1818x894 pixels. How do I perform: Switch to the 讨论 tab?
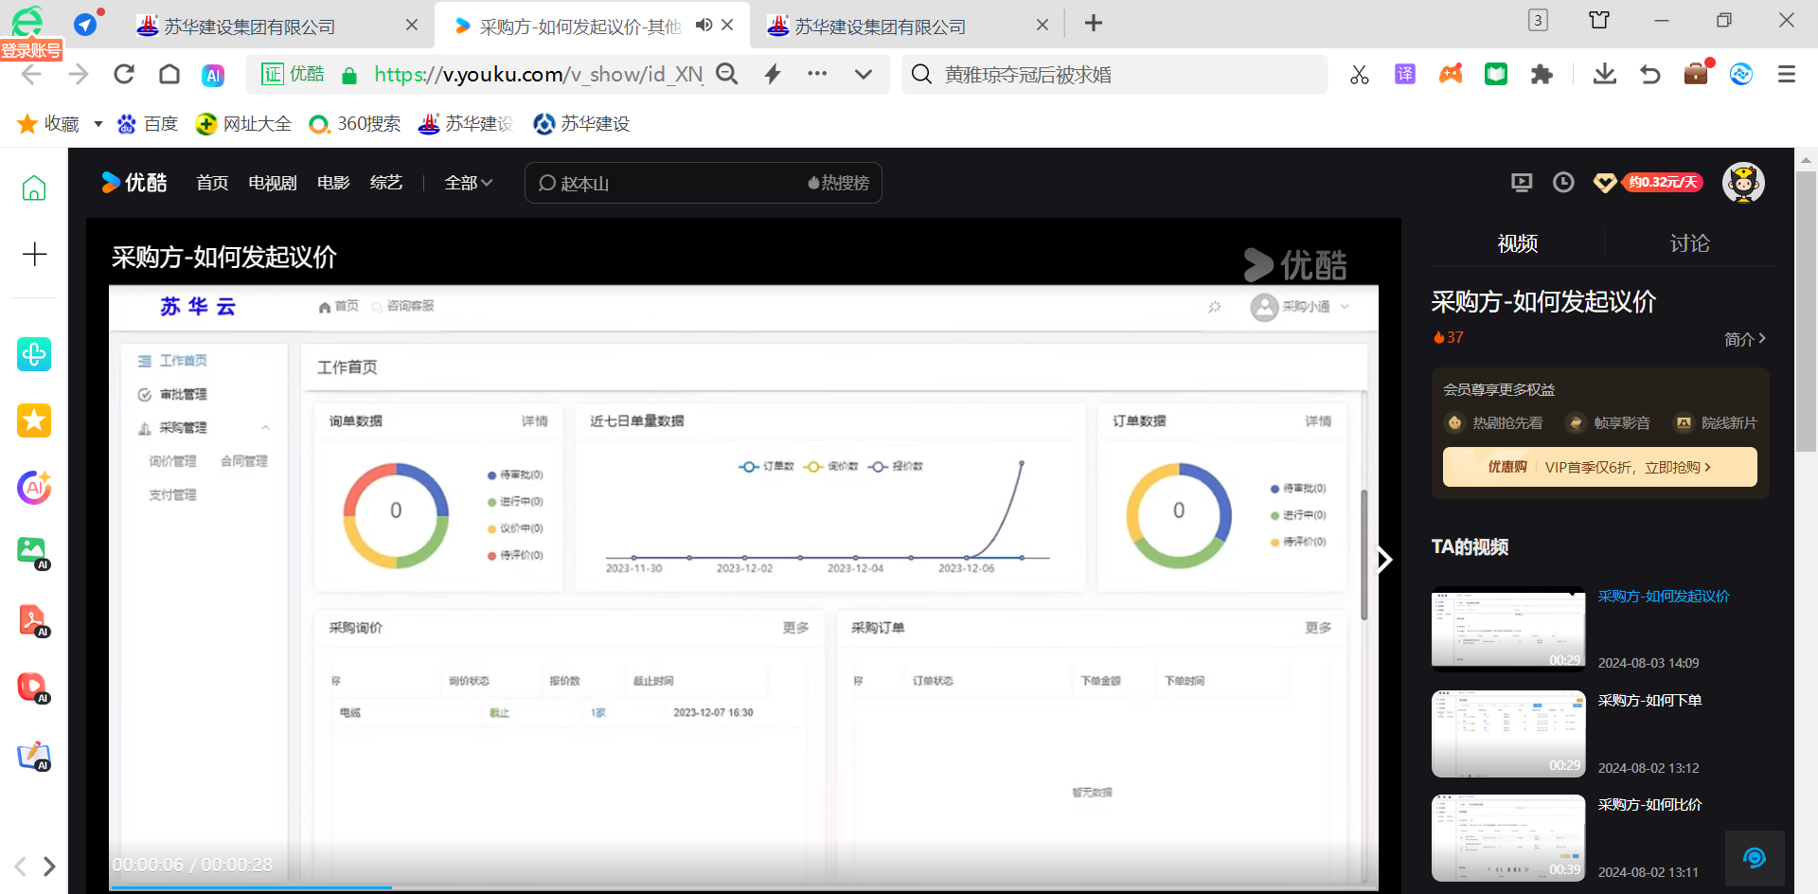1689,243
